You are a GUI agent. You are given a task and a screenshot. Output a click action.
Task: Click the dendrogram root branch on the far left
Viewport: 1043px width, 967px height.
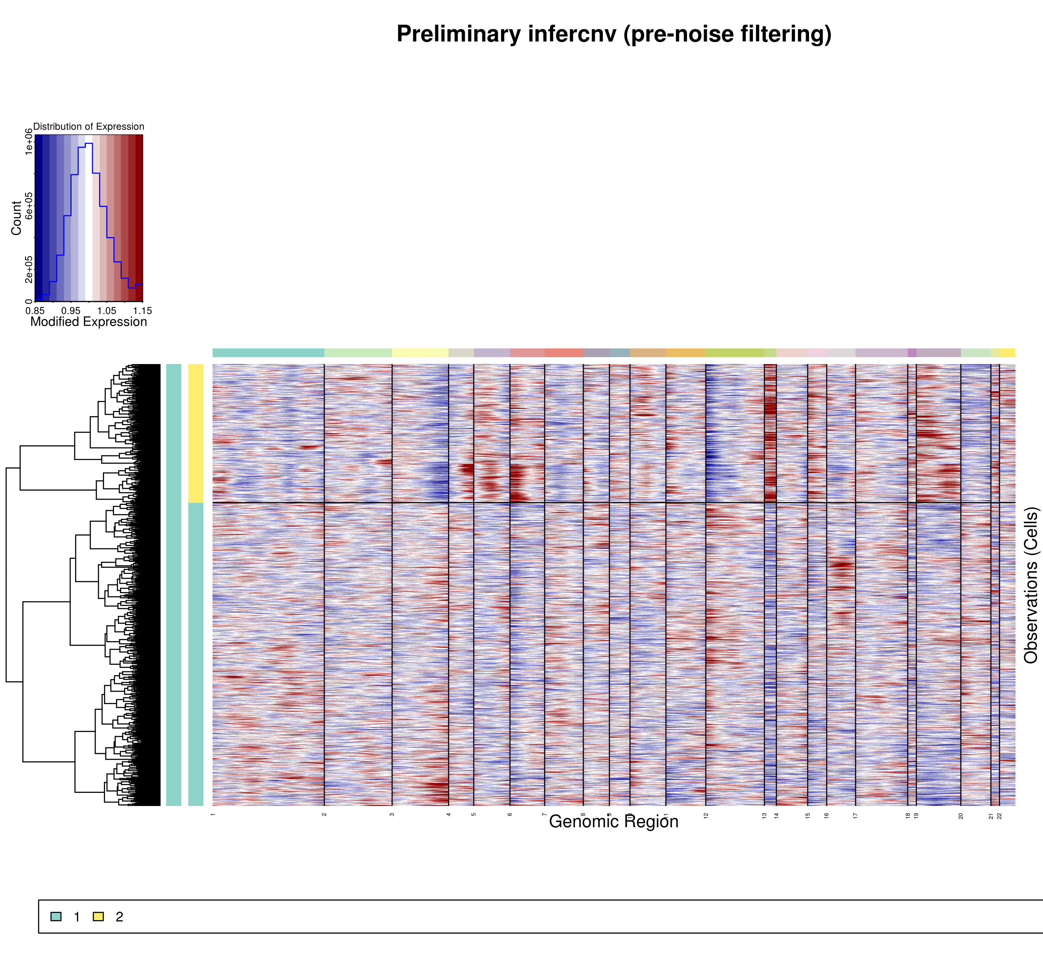click(6, 575)
